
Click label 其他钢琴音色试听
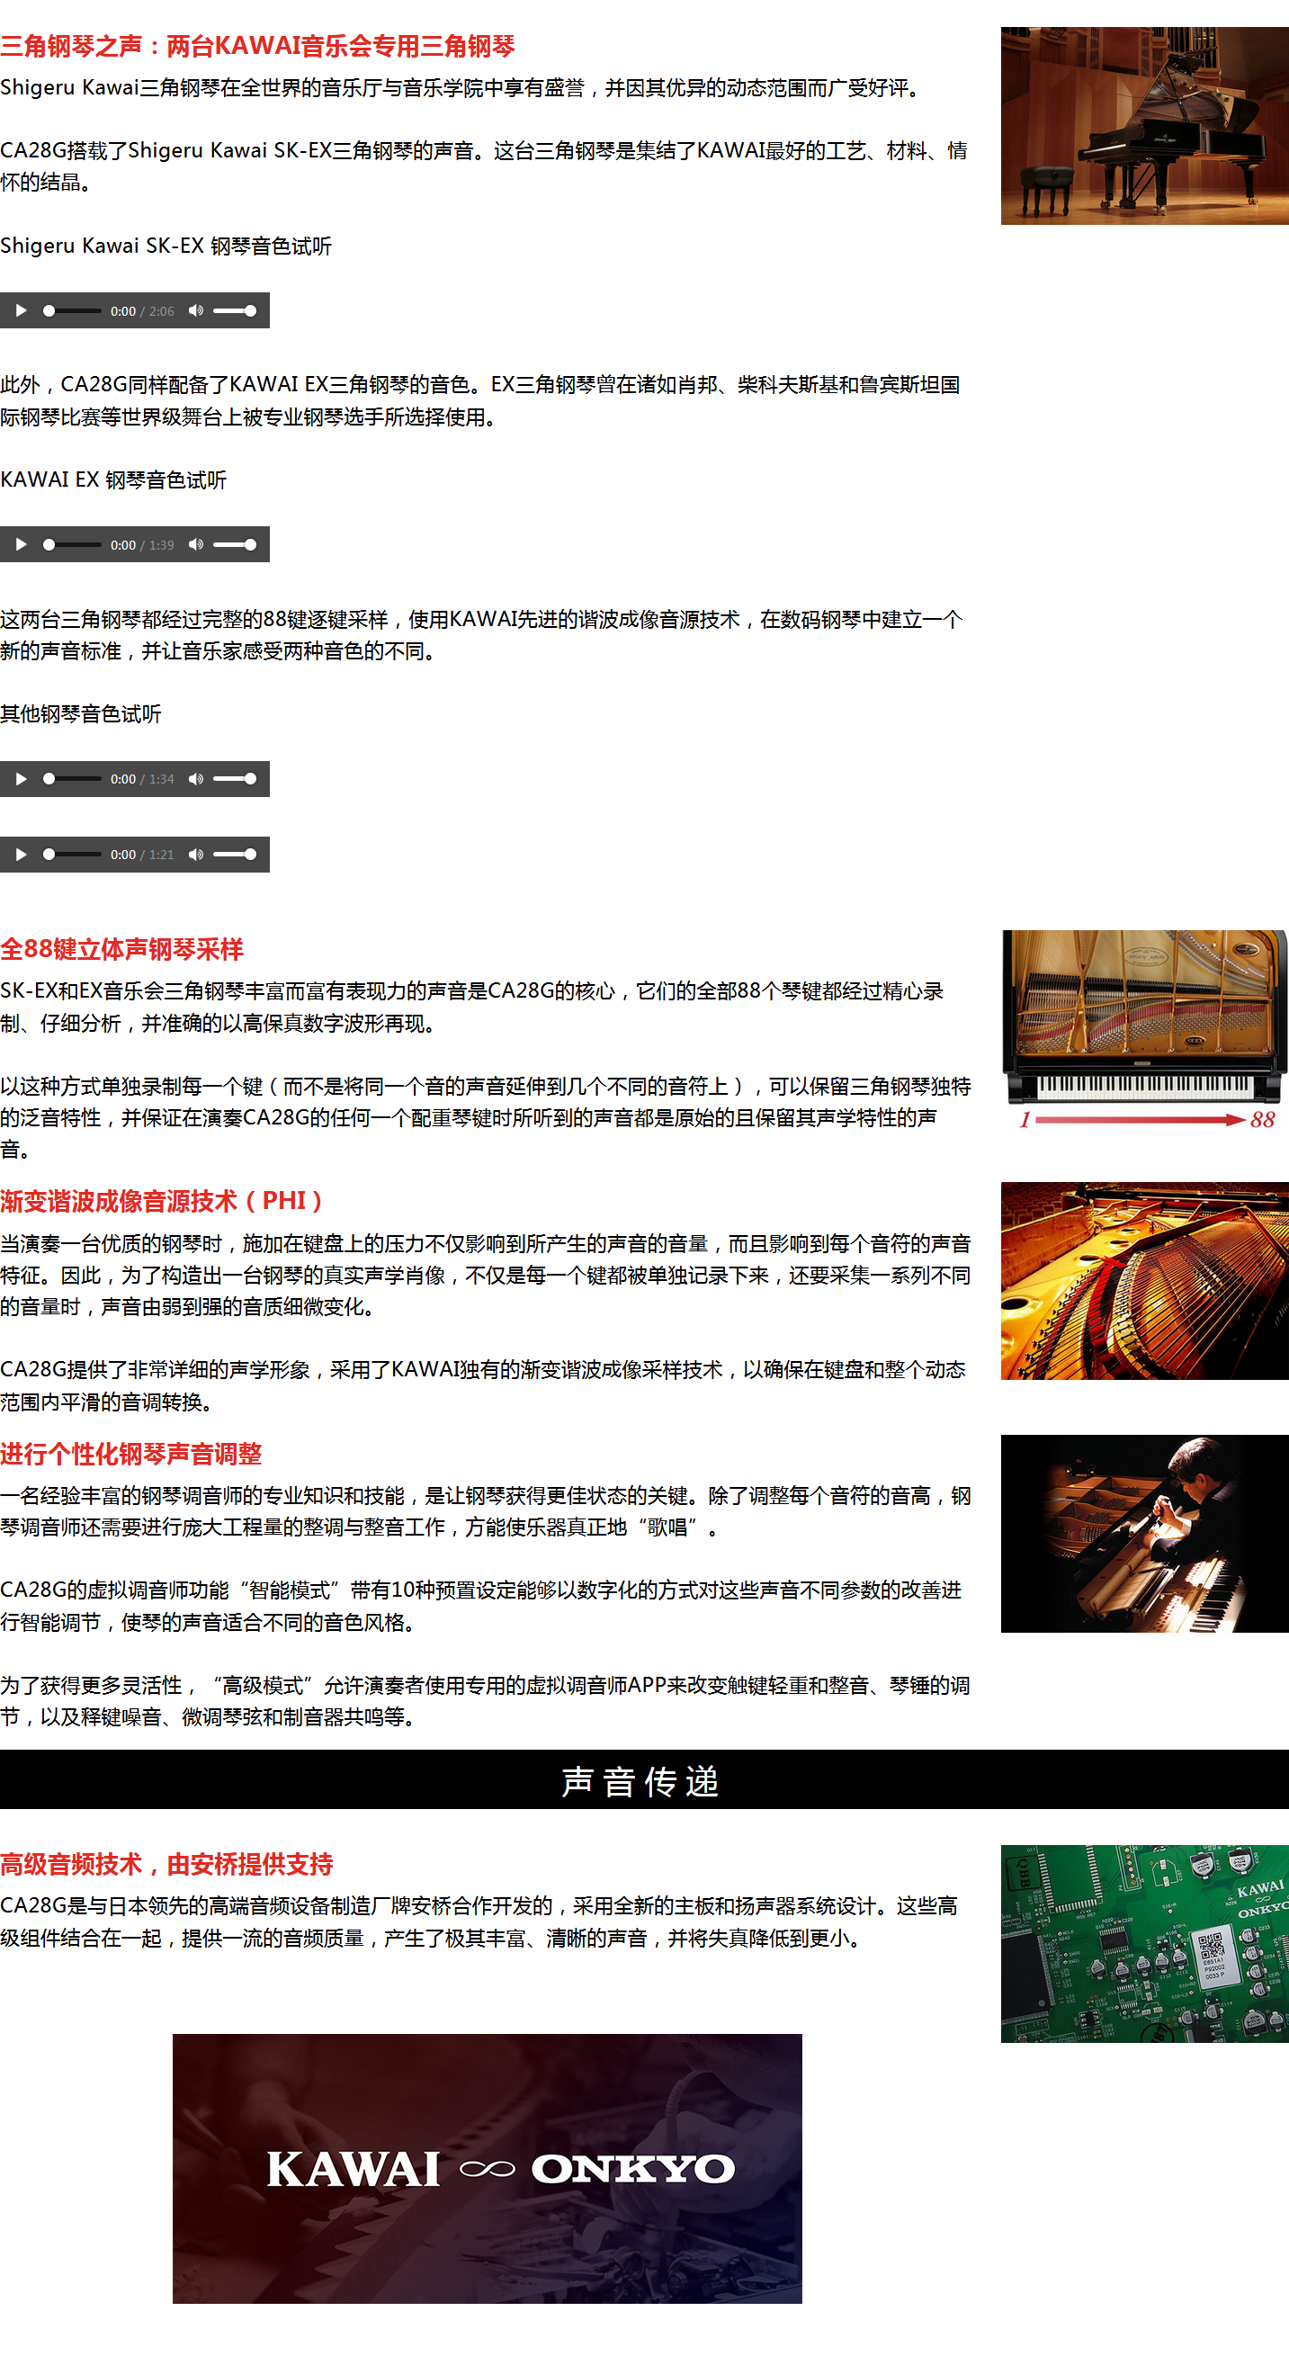click(80, 714)
